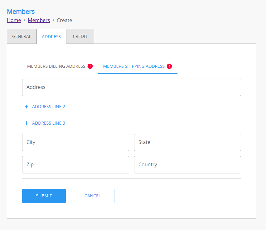Click the red error icon on Billing Address
Screen dimensions: 266x230
coord(90,66)
